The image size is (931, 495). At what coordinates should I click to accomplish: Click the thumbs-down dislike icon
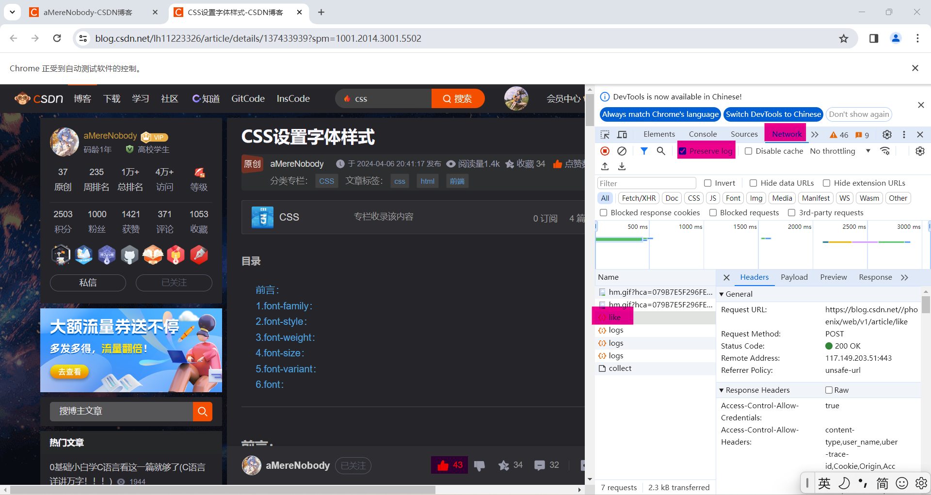[479, 466]
